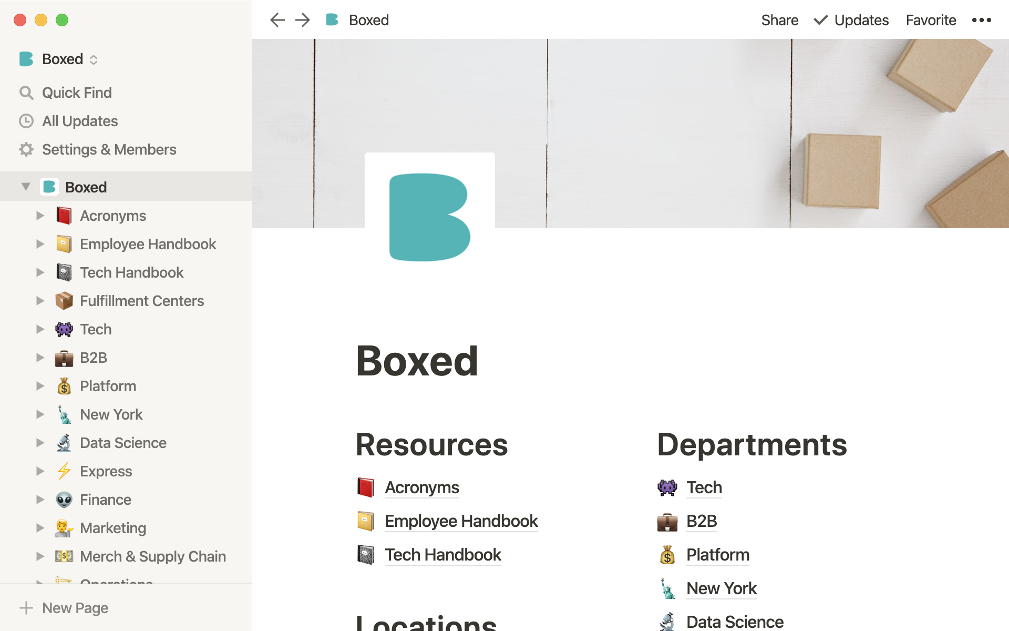1009x631 pixels.
Task: Open the New York link under Departments
Action: pos(721,588)
